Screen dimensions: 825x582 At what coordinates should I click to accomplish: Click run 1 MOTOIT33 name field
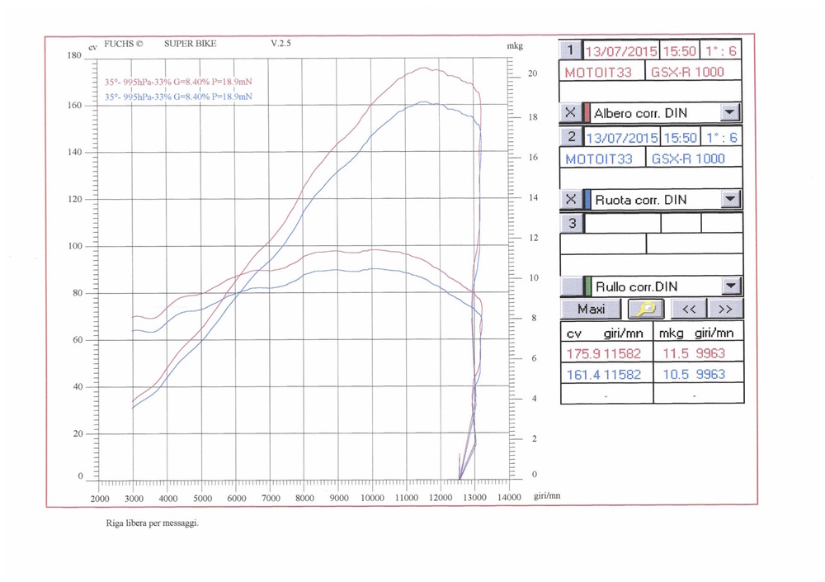pyautogui.click(x=599, y=72)
